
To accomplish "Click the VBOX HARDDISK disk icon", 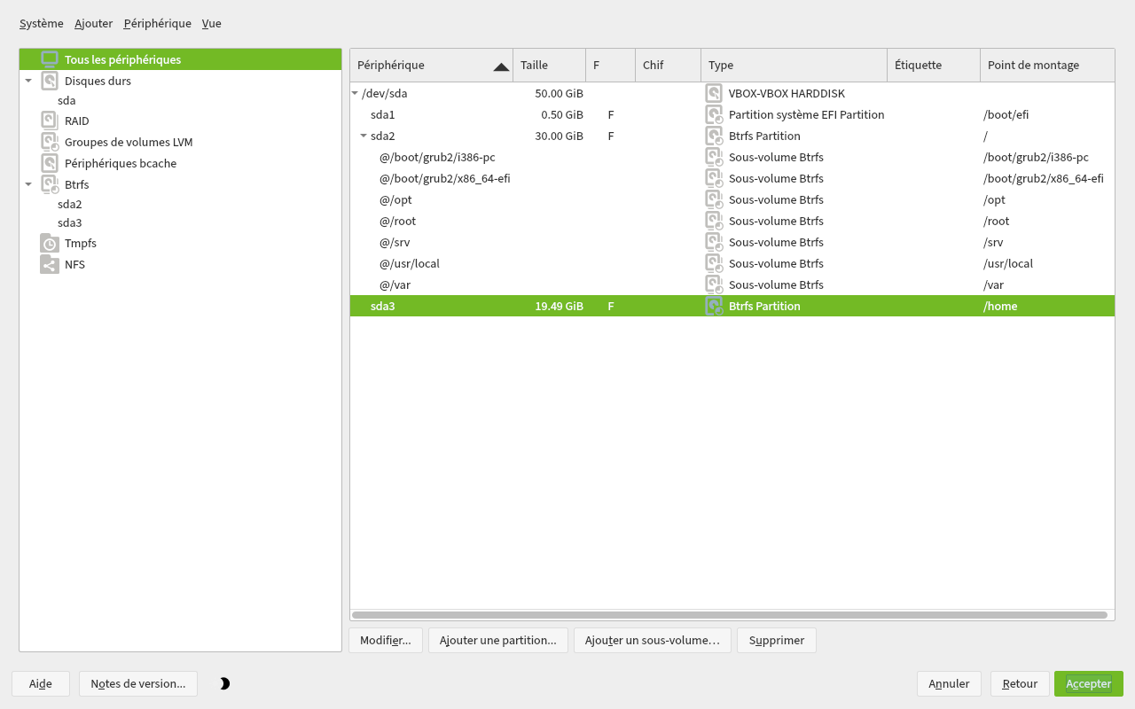I will pos(714,93).
